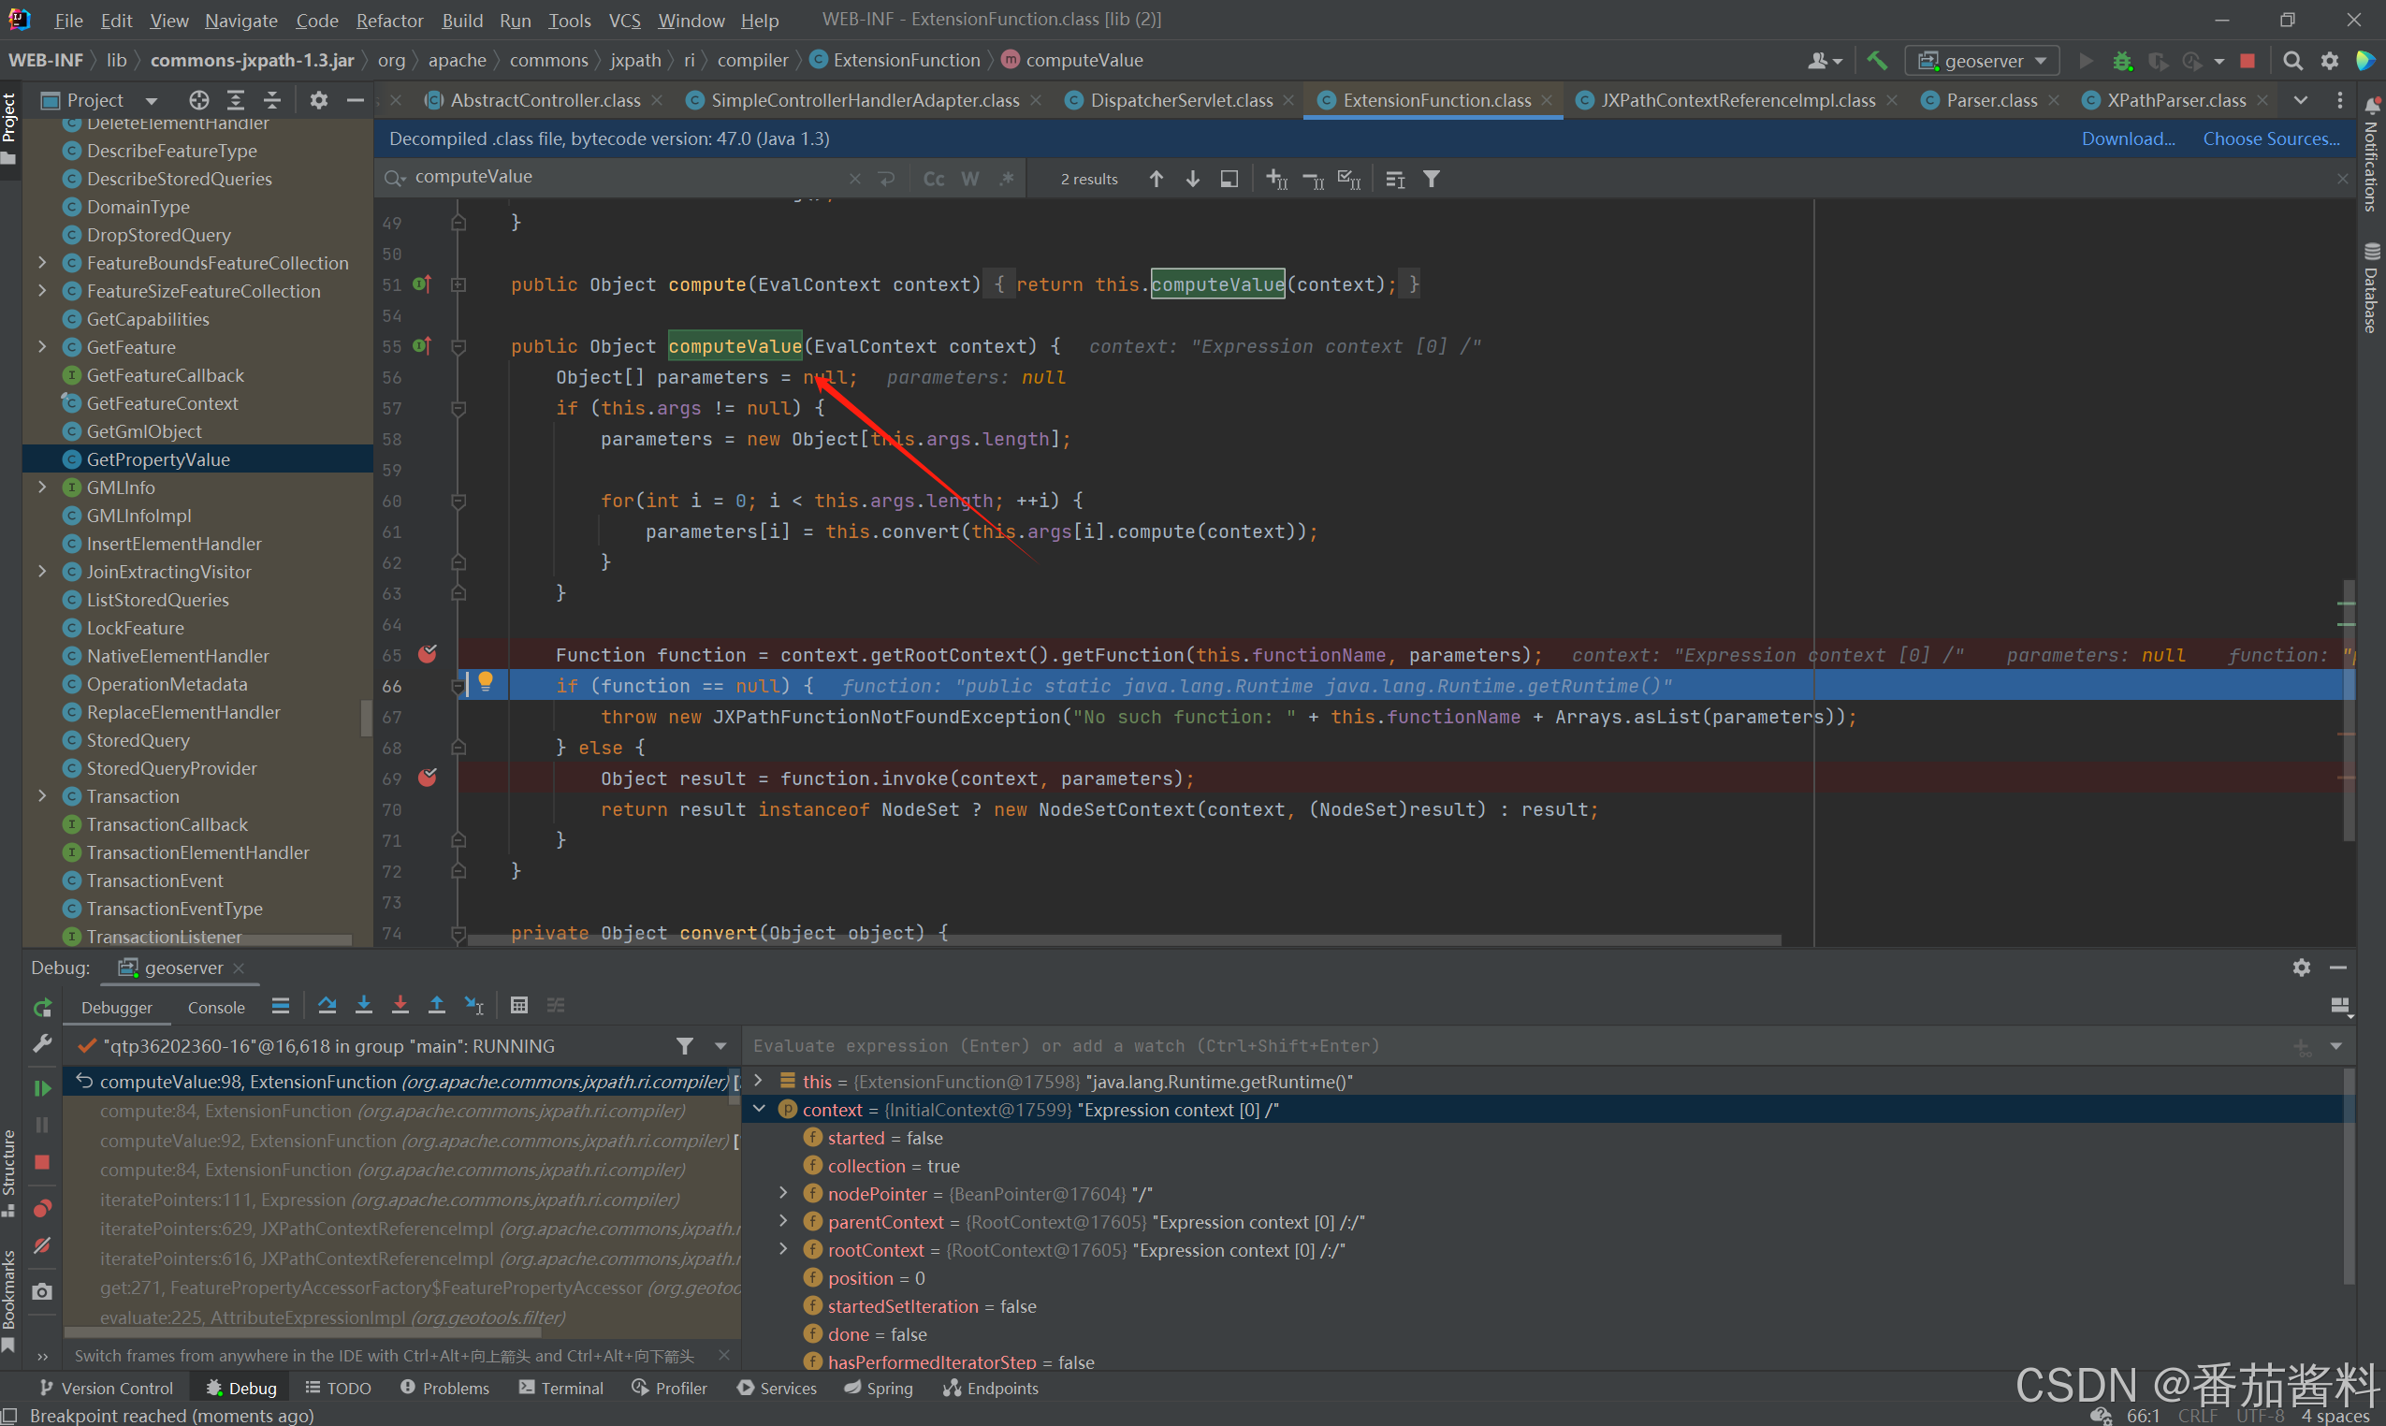Toggle the breakpoint on line 65
This screenshot has width=2386, height=1426.
[x=428, y=654]
